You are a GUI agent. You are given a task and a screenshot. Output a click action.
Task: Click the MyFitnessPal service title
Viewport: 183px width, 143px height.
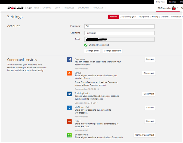[x=82, y=107]
